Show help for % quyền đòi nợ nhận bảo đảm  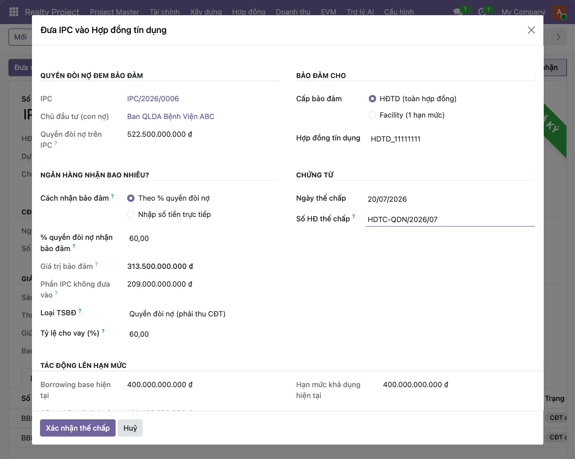(x=74, y=246)
